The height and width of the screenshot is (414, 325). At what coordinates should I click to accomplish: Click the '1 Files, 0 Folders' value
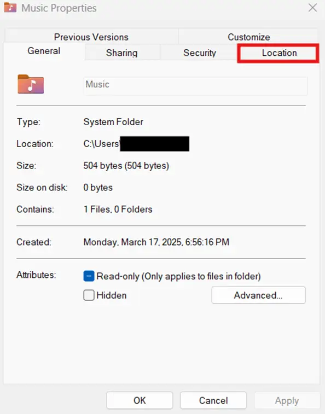pyautogui.click(x=118, y=209)
